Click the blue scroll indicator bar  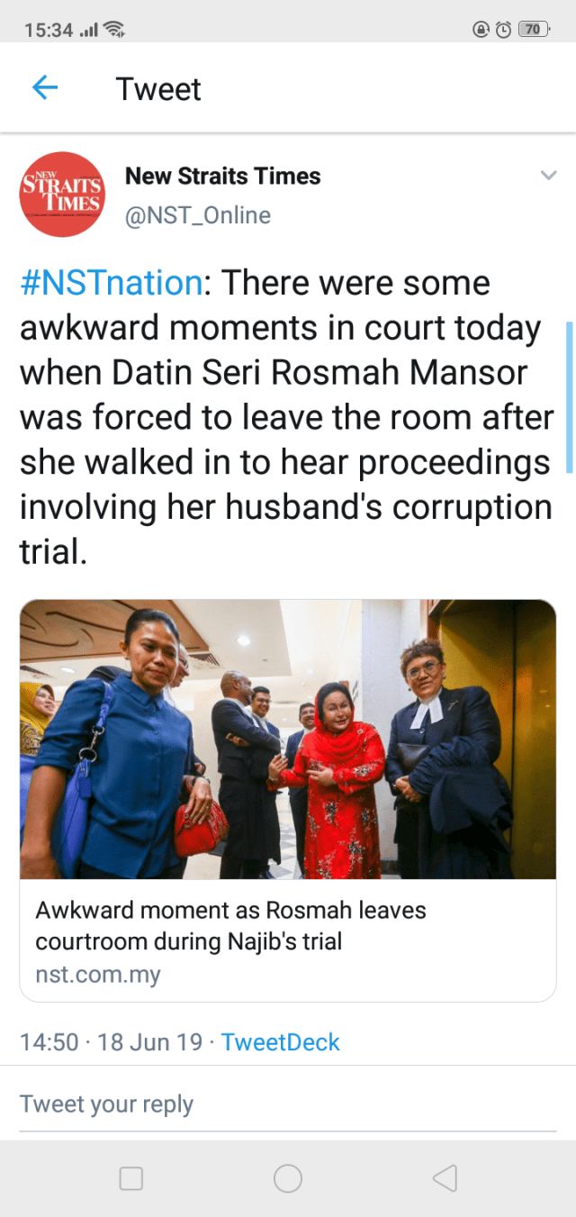coord(570,397)
